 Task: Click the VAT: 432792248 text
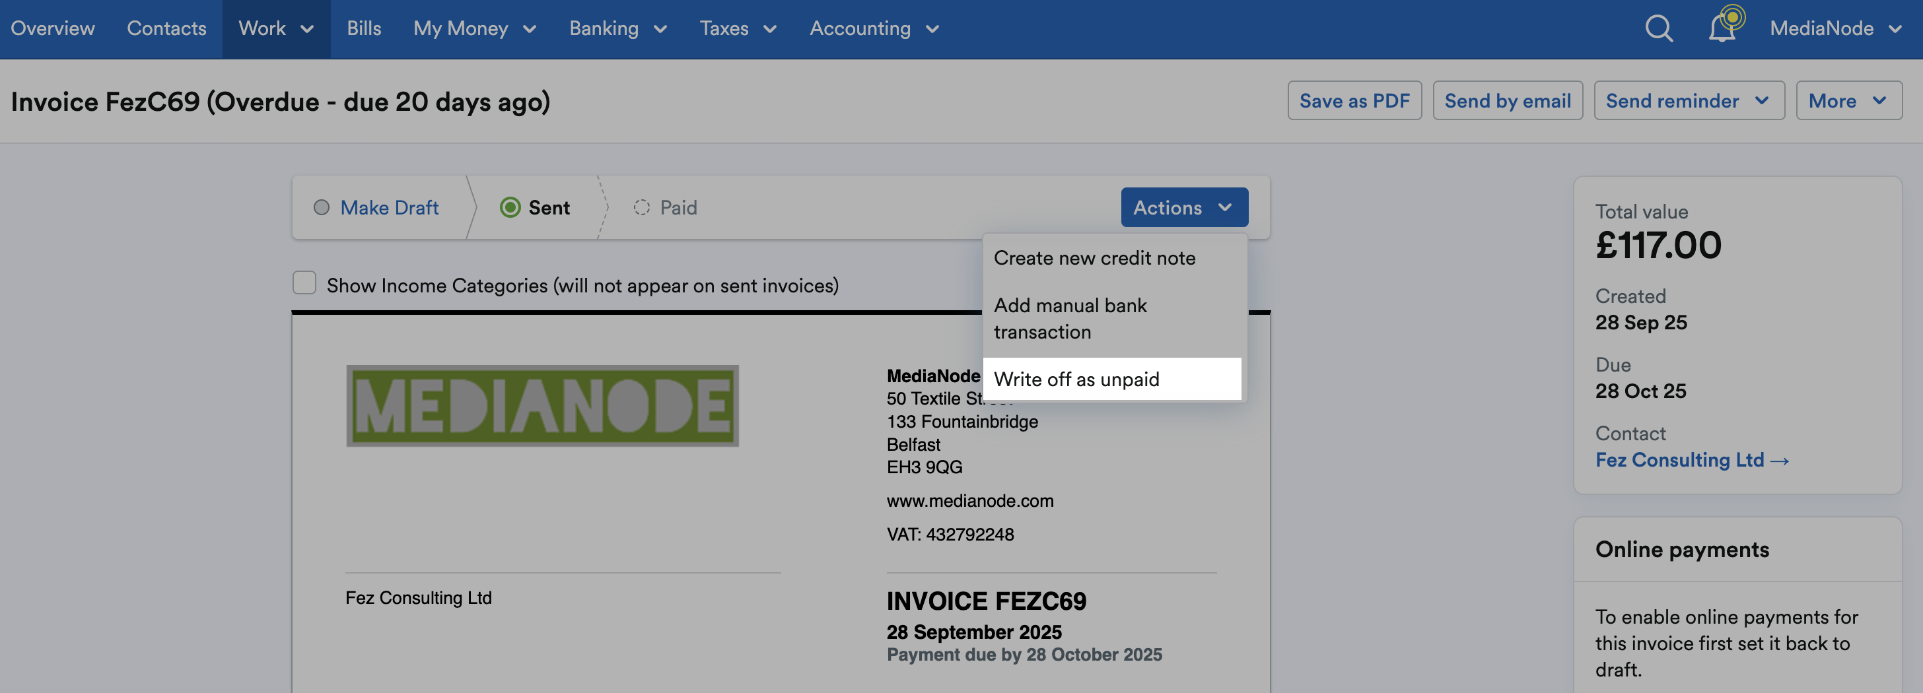click(950, 534)
